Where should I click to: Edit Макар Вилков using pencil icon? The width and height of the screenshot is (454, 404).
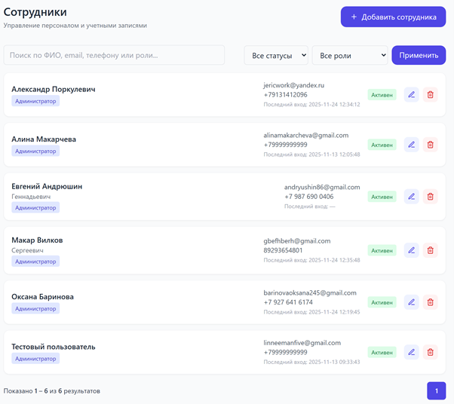411,250
